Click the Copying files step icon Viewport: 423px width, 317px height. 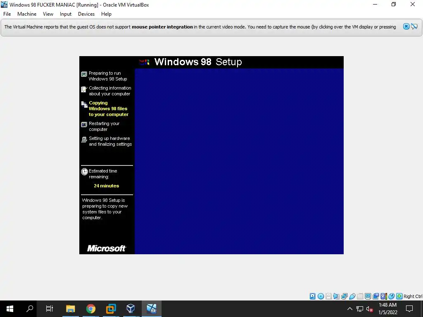84,104
